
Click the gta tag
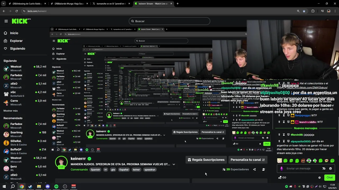113,170
